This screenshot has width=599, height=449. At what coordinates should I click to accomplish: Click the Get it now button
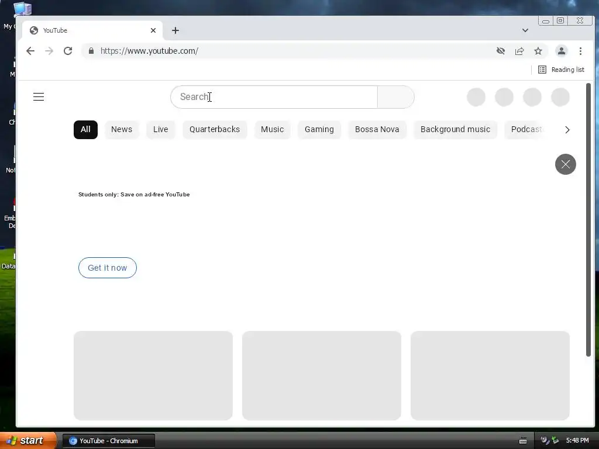(108, 268)
